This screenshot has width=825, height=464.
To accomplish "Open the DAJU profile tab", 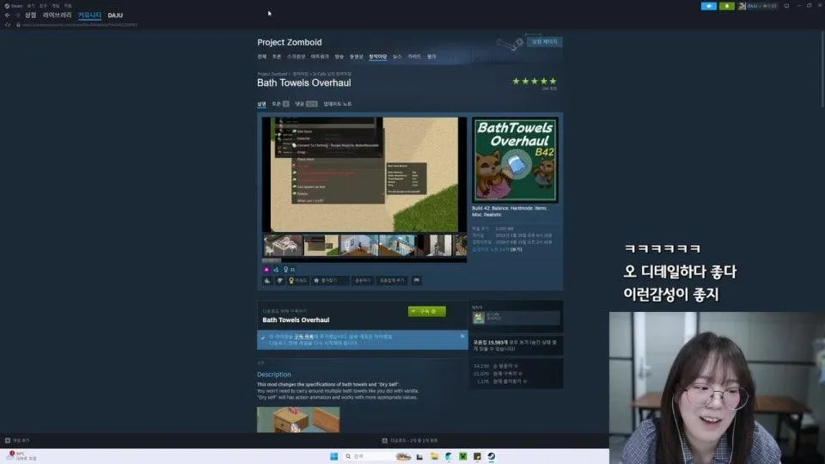I will tap(115, 15).
